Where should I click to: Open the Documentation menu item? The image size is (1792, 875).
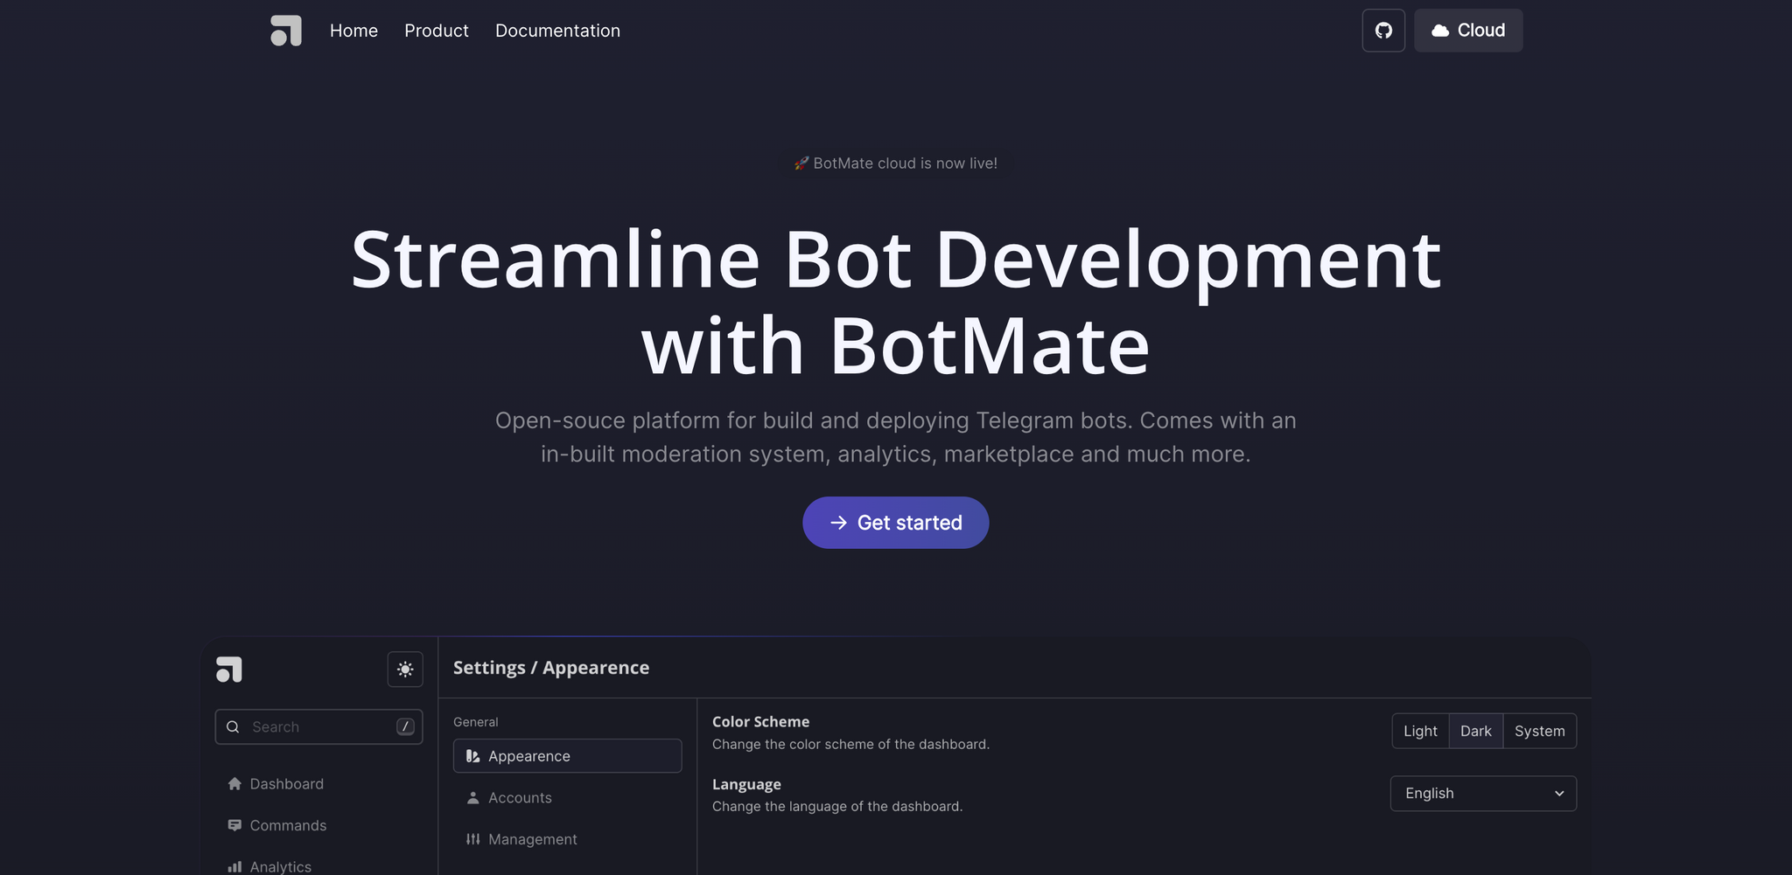[x=557, y=30]
